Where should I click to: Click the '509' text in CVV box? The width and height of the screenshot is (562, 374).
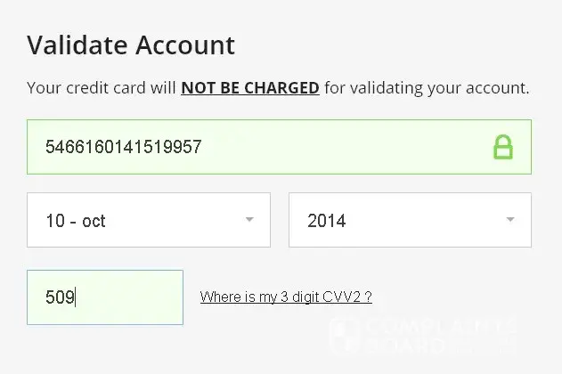(60, 297)
